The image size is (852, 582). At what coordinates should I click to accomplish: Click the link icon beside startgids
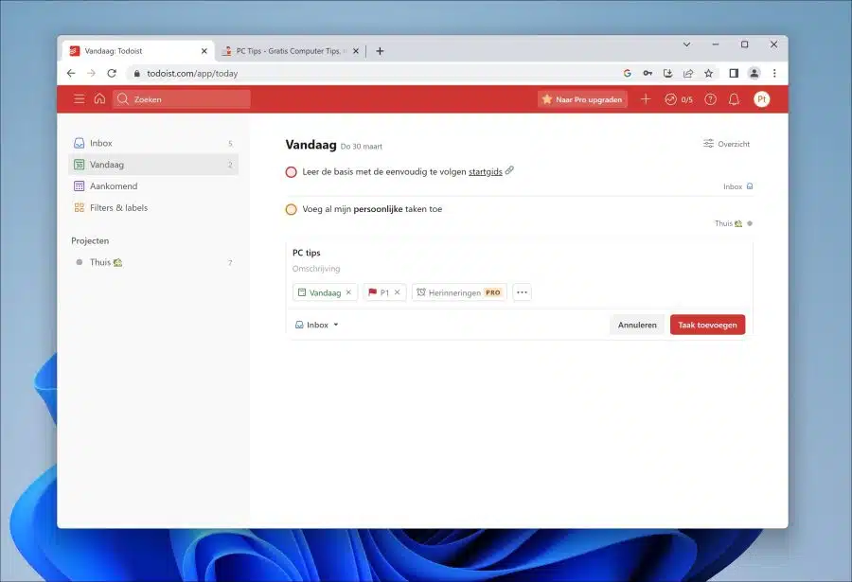click(x=509, y=170)
